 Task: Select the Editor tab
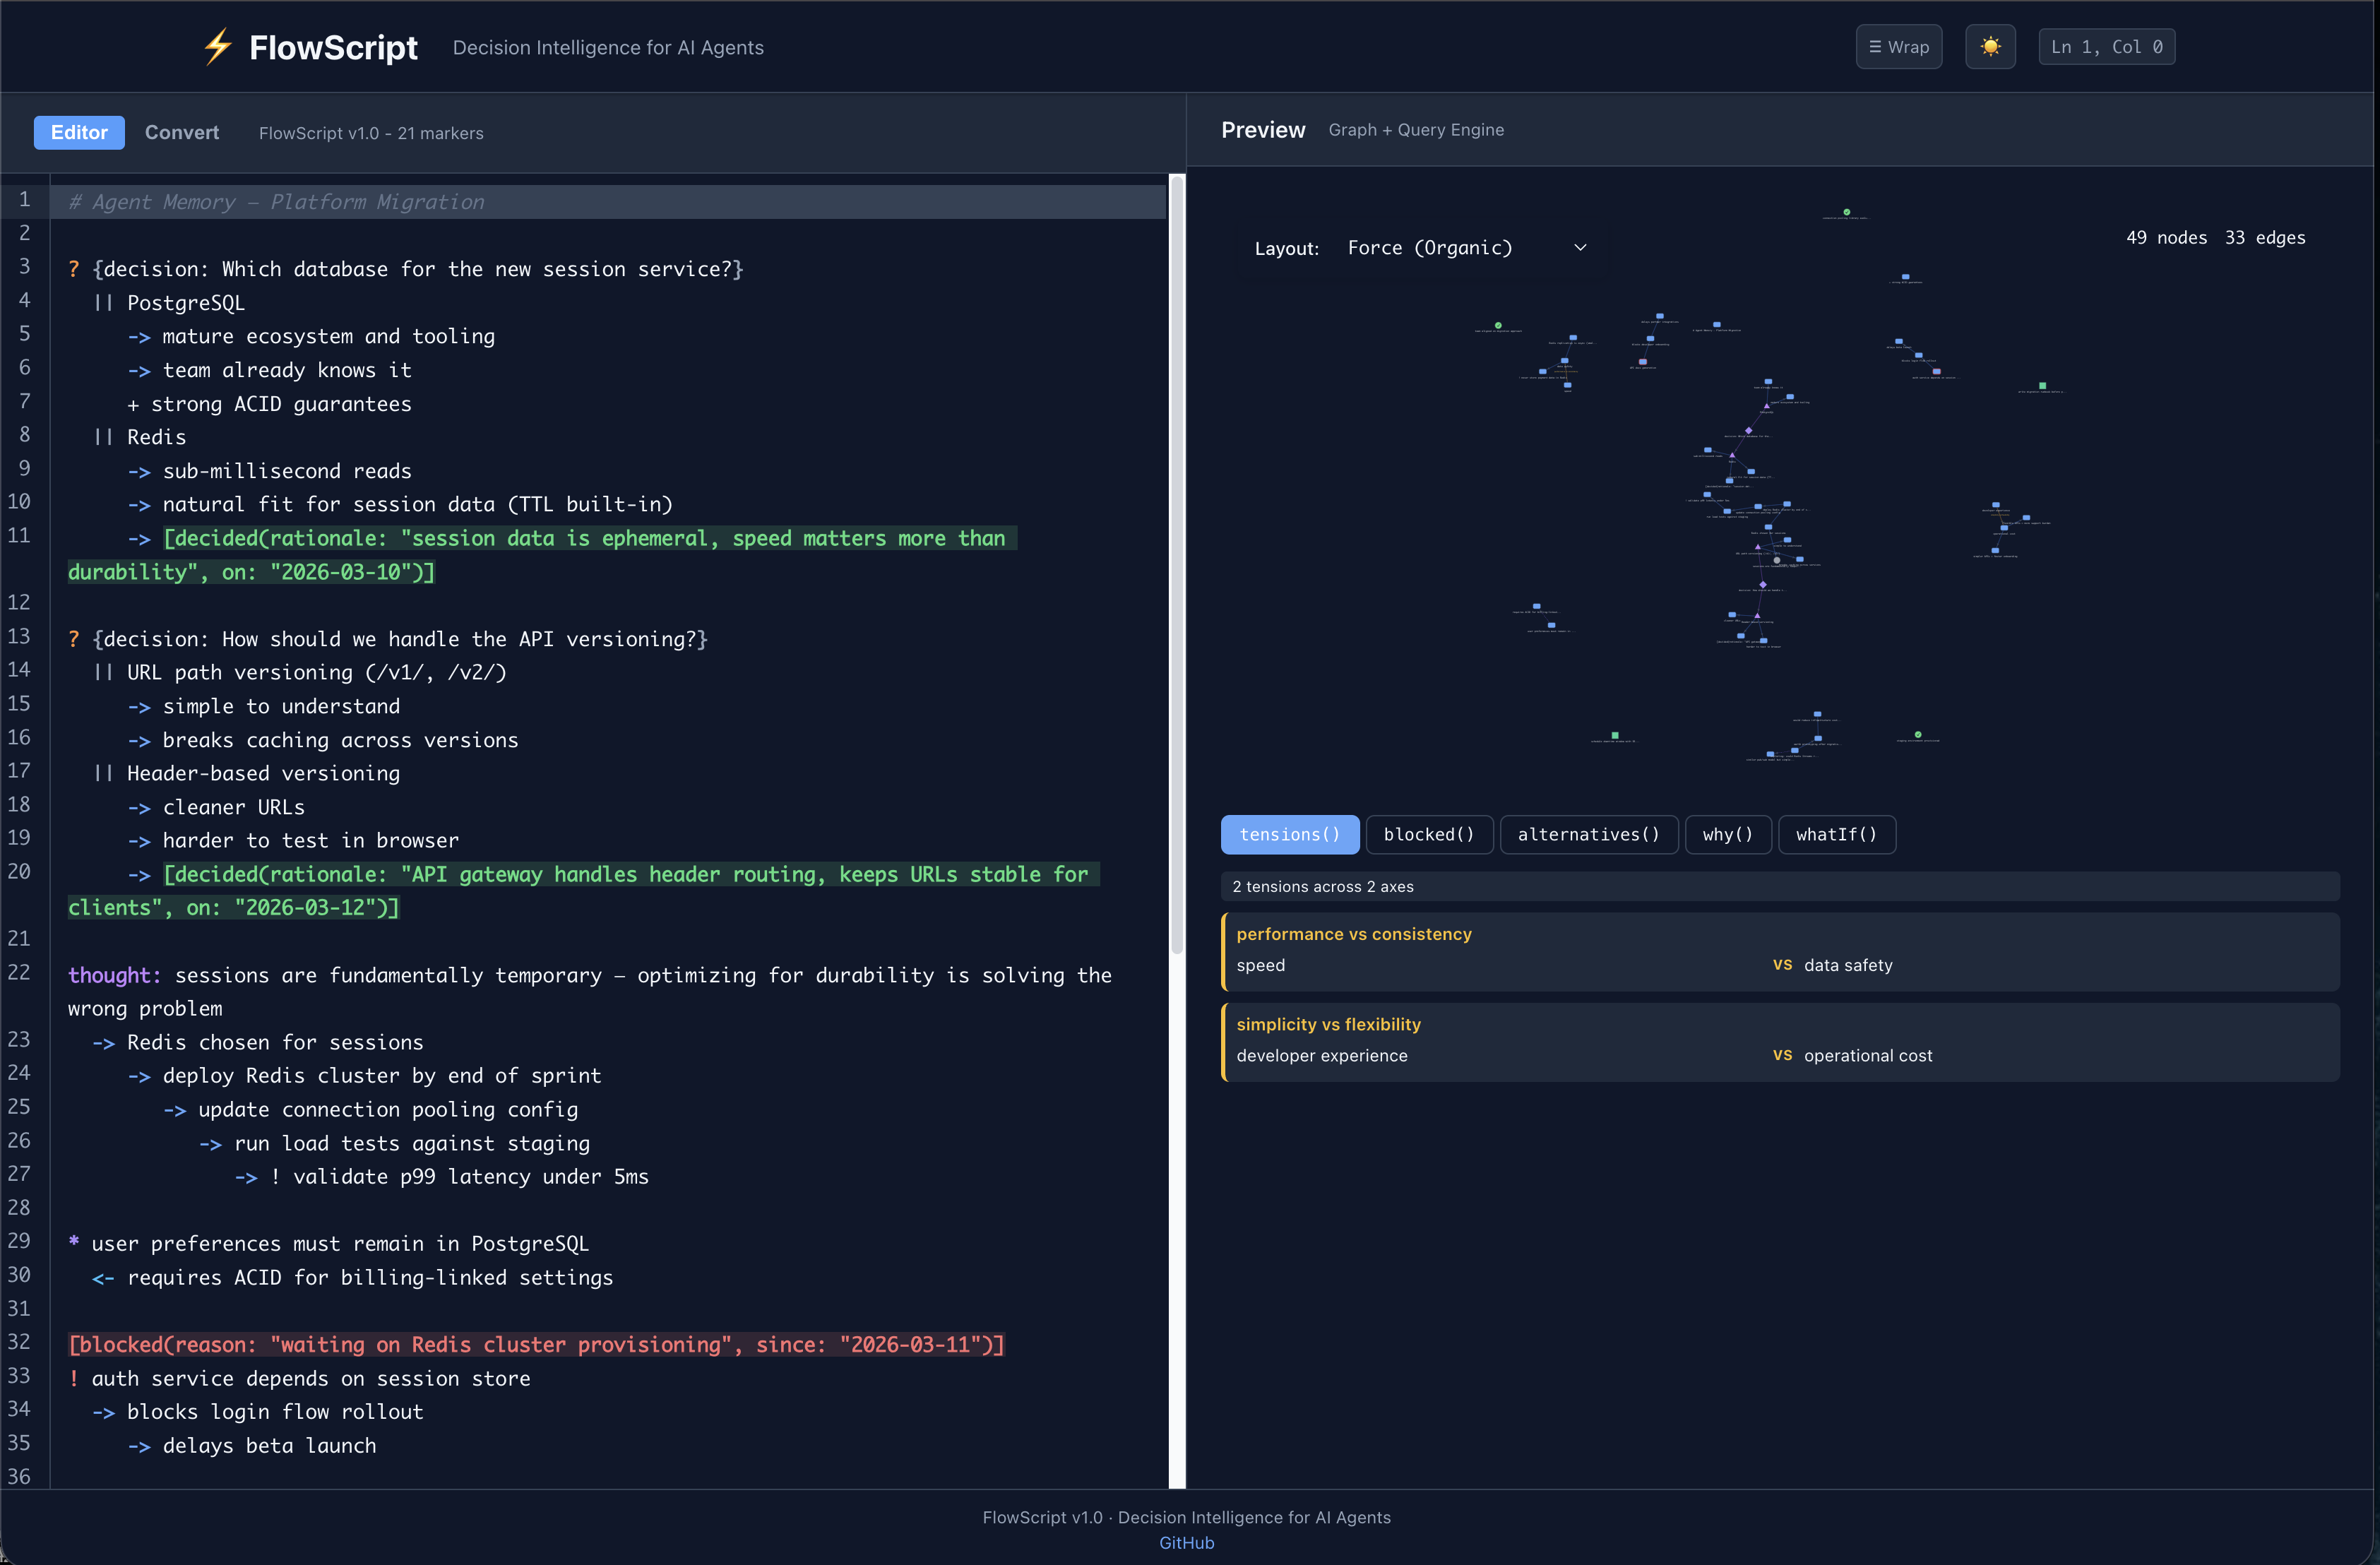78,132
